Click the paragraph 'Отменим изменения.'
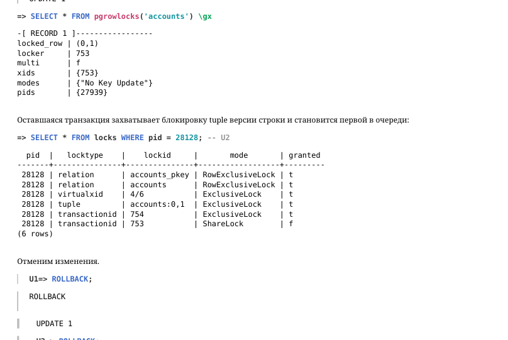 (x=58, y=261)
